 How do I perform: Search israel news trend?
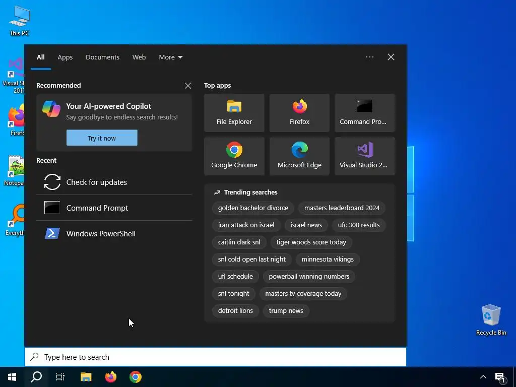[x=306, y=225]
